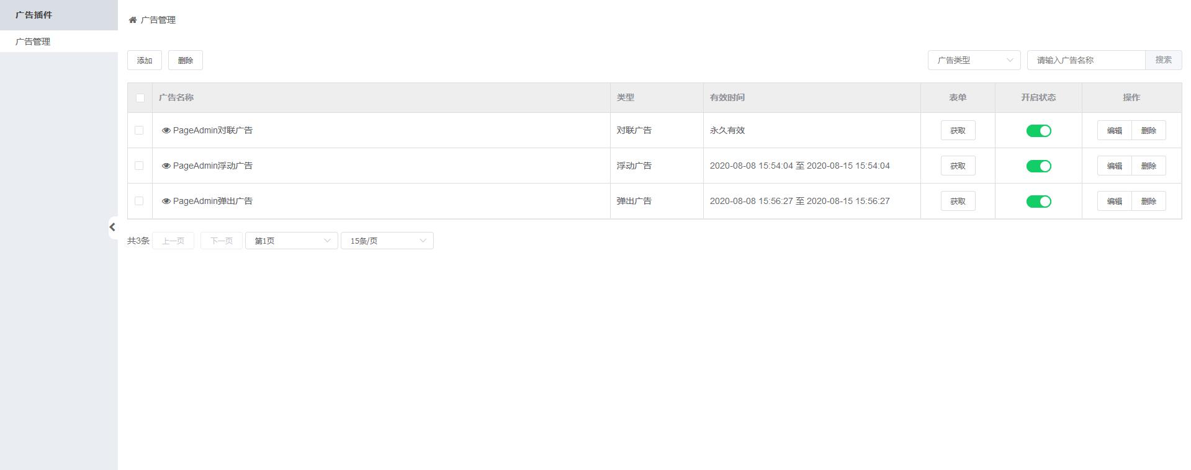
Task: Click the home icon in breadcrumb
Action: tap(133, 20)
